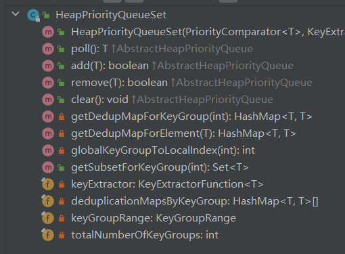Select poll(): T method
Image resolution: width=345 pixels, height=254 pixels.
(x=162, y=49)
